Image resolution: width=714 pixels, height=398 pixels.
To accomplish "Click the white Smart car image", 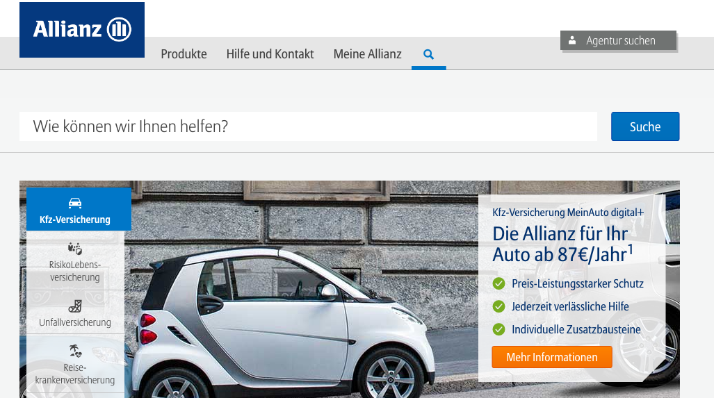I will coord(282,323).
